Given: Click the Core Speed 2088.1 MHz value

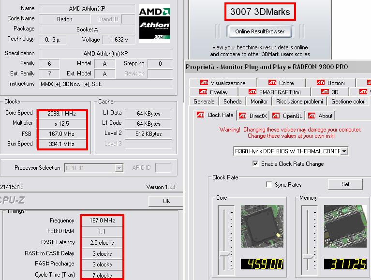Looking at the screenshot, I should coord(61,114).
